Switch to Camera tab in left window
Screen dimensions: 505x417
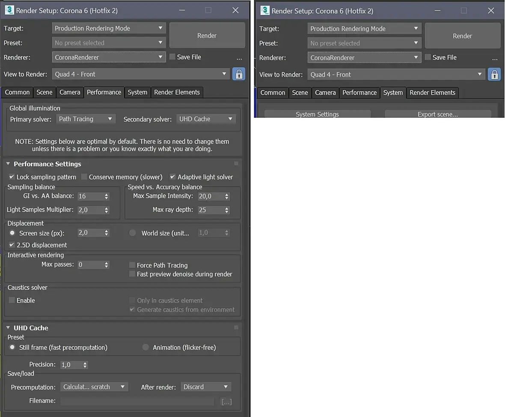[x=70, y=92]
